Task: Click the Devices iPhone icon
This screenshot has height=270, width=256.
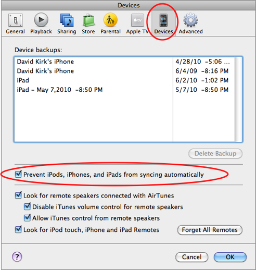Action: pyautogui.click(x=163, y=20)
